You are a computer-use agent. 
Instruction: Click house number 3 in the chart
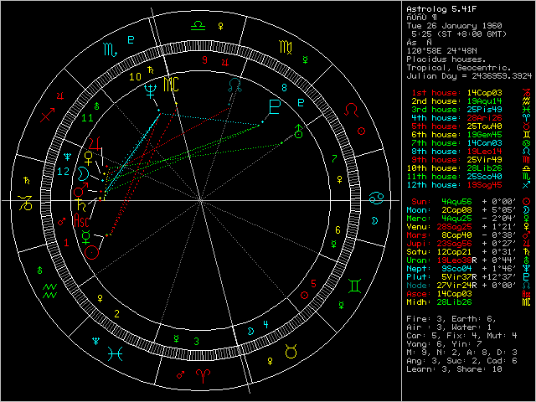(x=197, y=341)
